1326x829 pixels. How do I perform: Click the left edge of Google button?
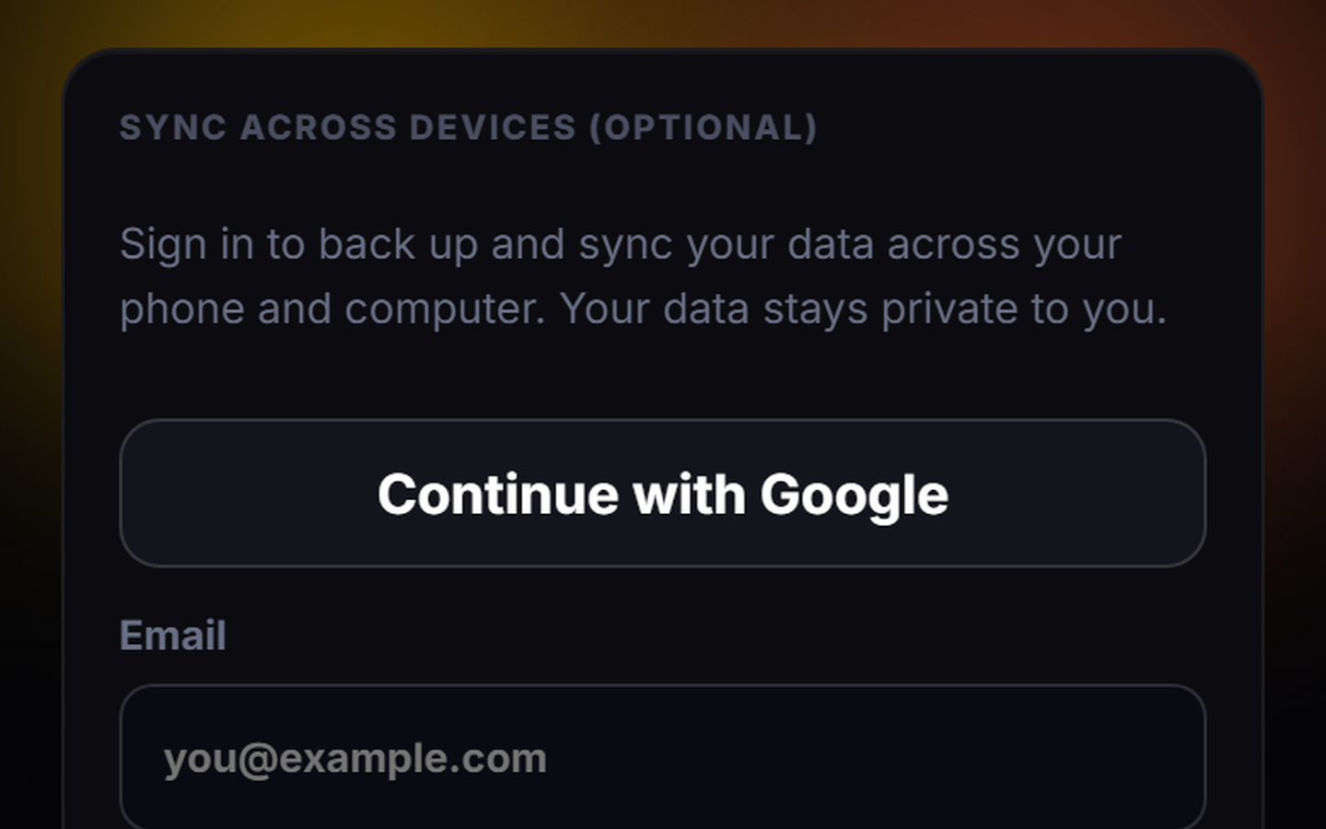tap(147, 494)
